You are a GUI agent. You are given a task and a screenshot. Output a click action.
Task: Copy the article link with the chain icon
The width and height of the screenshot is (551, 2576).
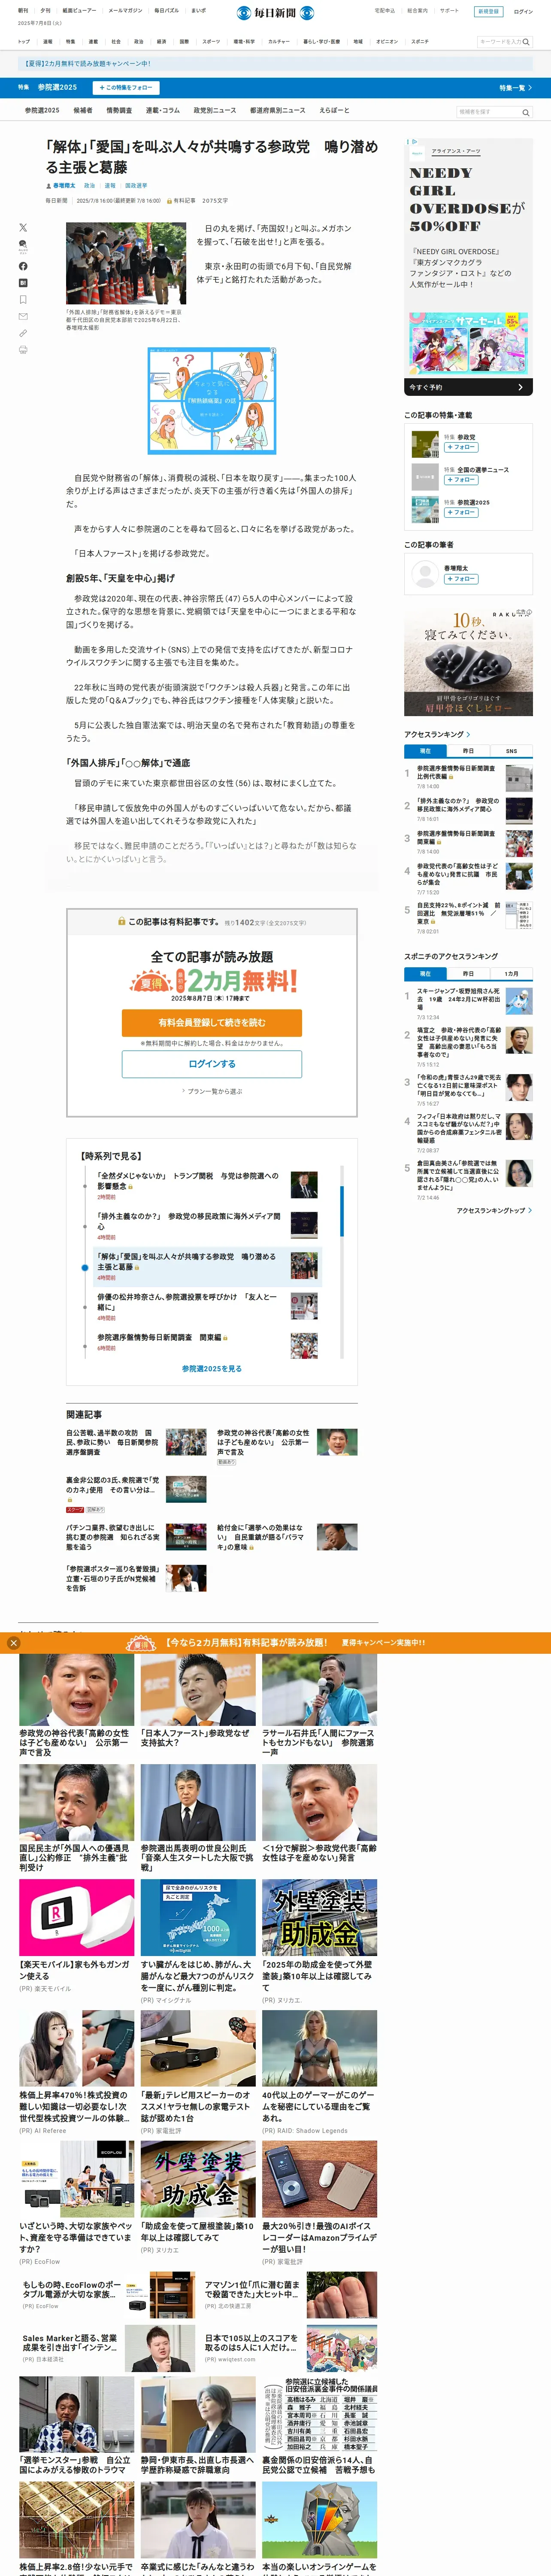(23, 333)
